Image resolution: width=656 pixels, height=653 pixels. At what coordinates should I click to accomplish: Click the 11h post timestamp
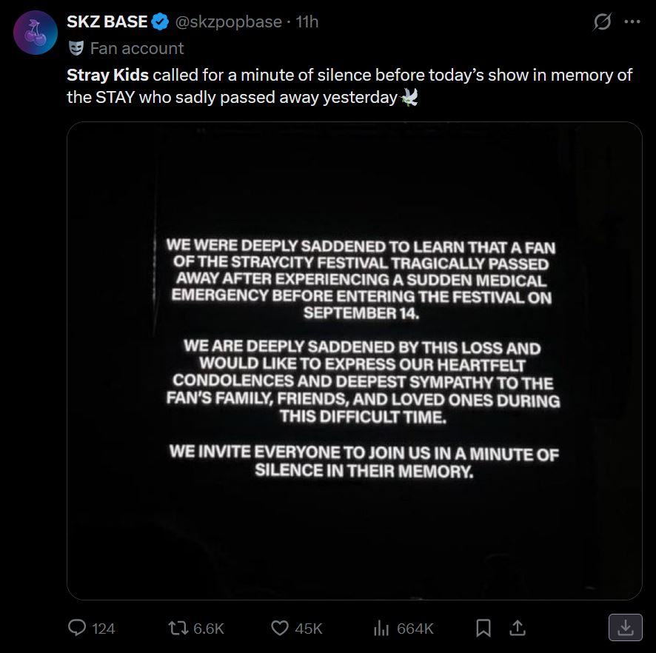(307, 21)
